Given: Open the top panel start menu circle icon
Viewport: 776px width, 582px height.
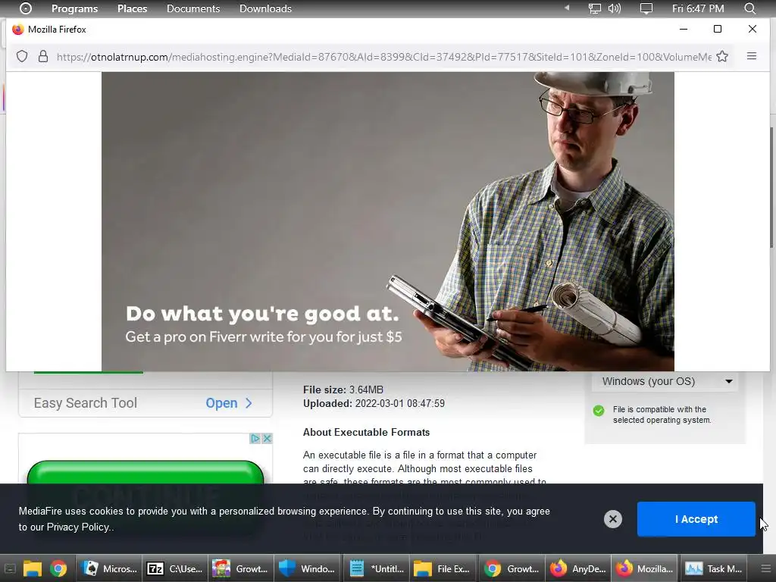Looking at the screenshot, I should point(26,8).
